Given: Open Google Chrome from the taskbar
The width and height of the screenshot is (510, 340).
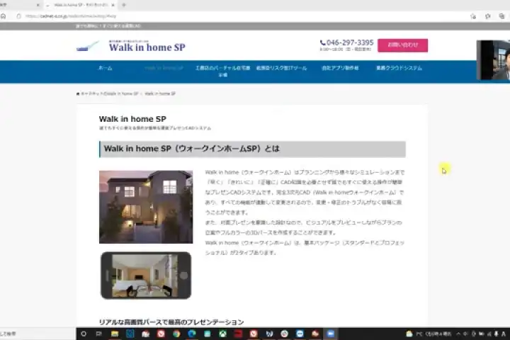Looking at the screenshot, I should (x=176, y=334).
